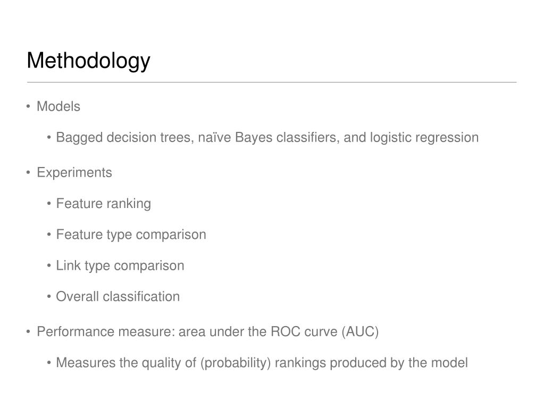Click the (AUC) abbreviation text

click(x=360, y=332)
